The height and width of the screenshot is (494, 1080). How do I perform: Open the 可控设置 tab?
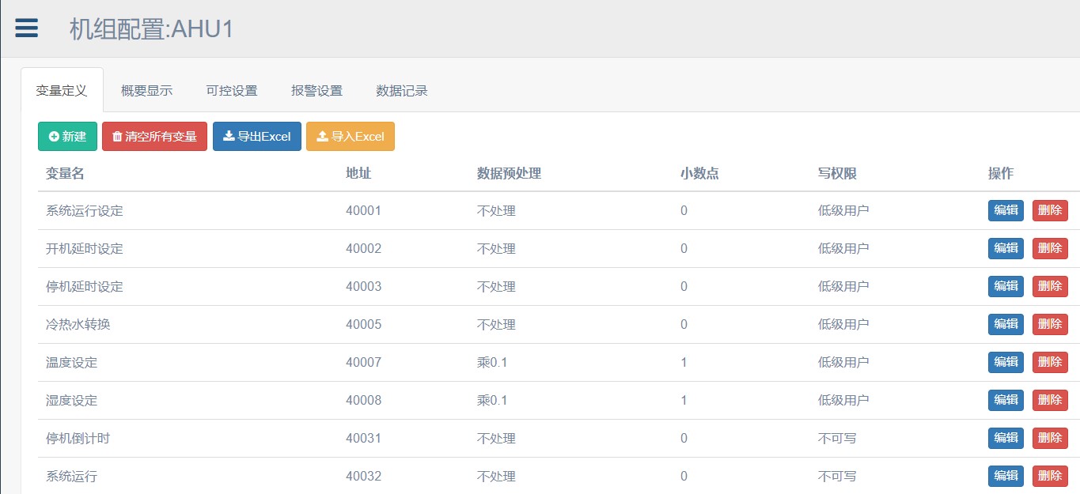(232, 90)
